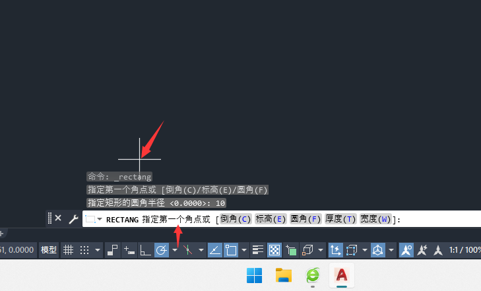Toggle snap mode dotted-grid icon
481x291 pixels.
click(84, 250)
